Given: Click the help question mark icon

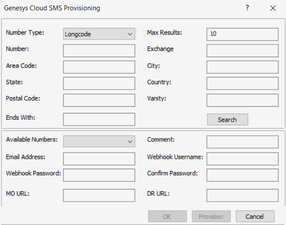Looking at the screenshot, I should point(247,8).
